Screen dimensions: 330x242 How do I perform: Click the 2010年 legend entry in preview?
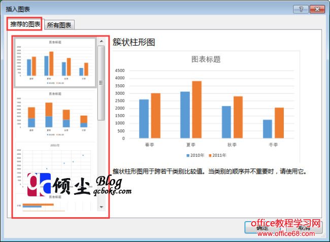point(195,155)
